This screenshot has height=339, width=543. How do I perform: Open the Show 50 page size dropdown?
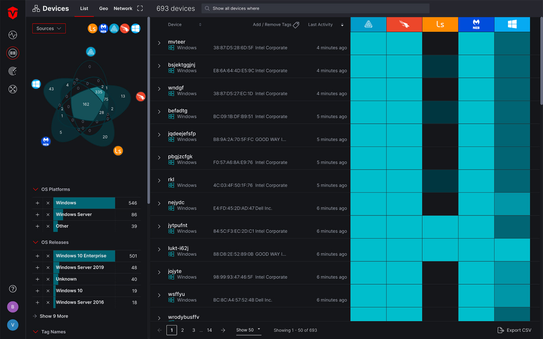click(248, 330)
